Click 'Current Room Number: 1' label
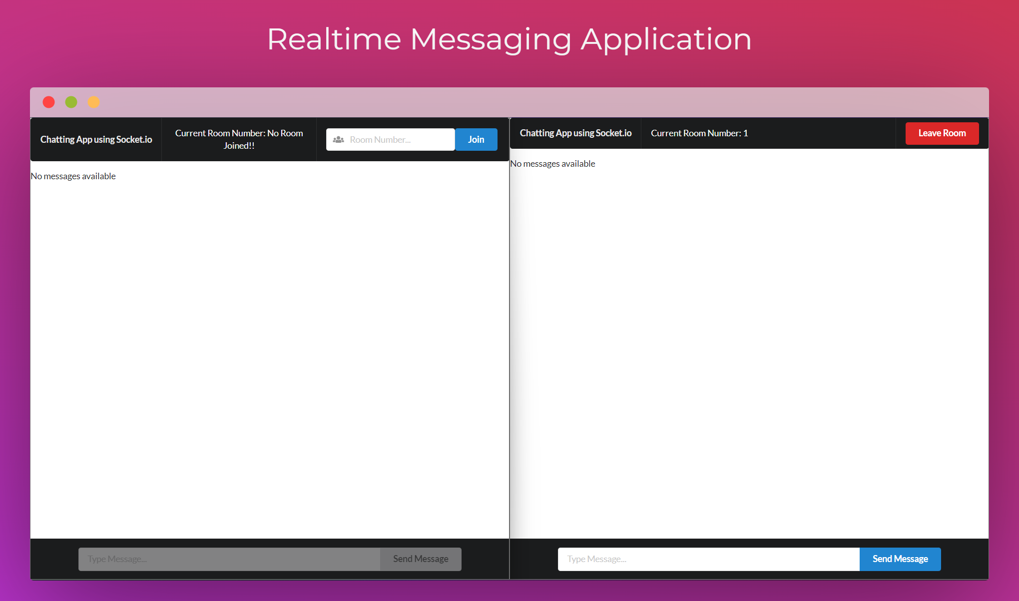 click(699, 133)
